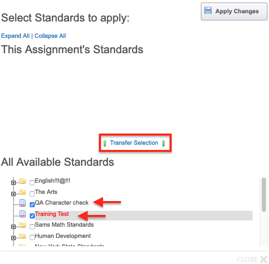The height and width of the screenshot is (264, 269).
Task: Click the Training Test document icon
Action: pos(23,214)
